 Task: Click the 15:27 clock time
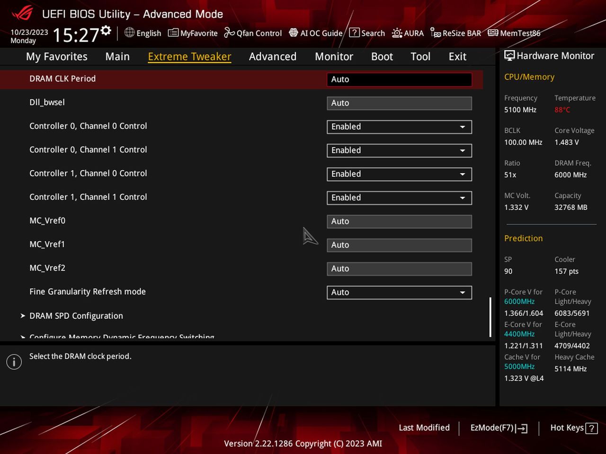pos(76,35)
